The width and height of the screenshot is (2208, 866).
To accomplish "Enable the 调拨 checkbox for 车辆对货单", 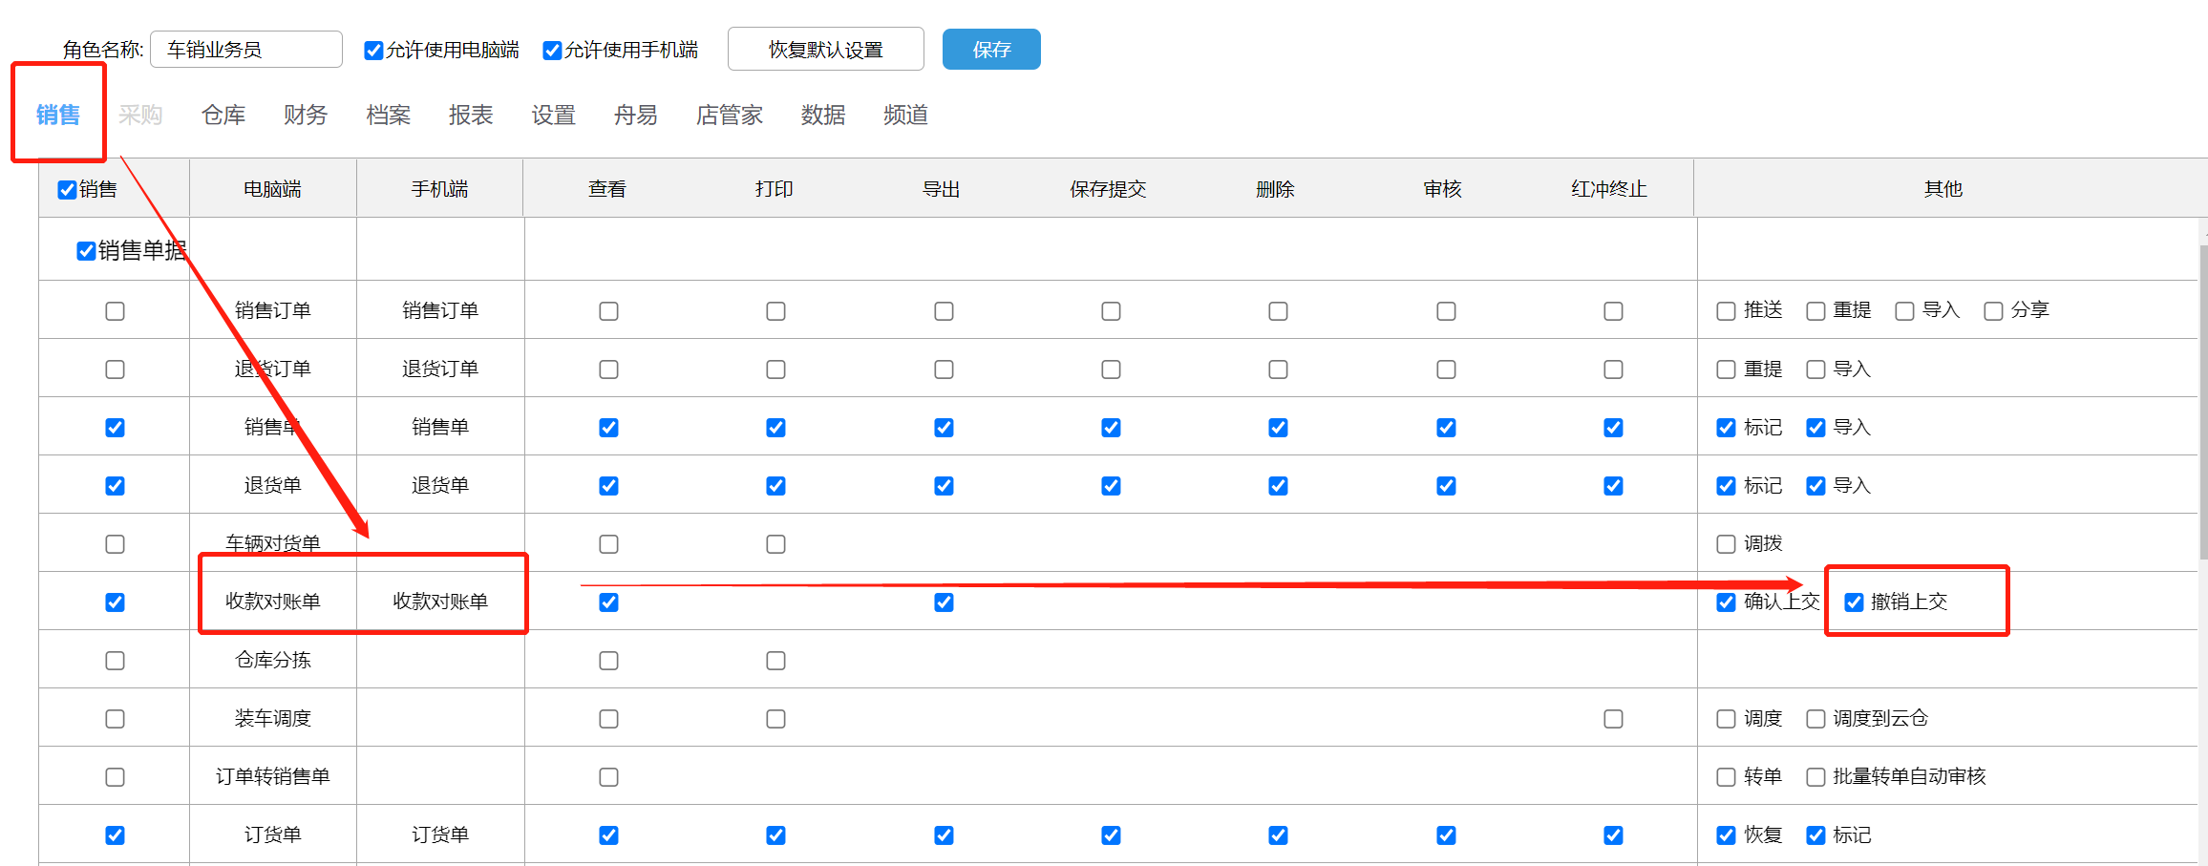I will pyautogui.click(x=1726, y=544).
